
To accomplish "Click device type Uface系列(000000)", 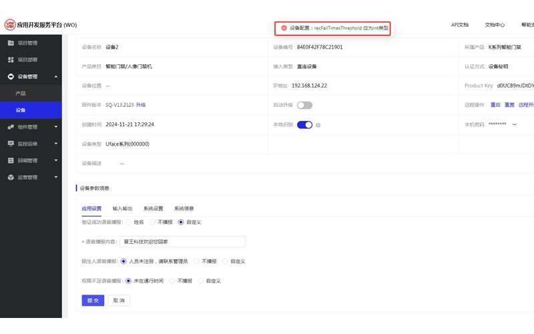I will click(127, 144).
